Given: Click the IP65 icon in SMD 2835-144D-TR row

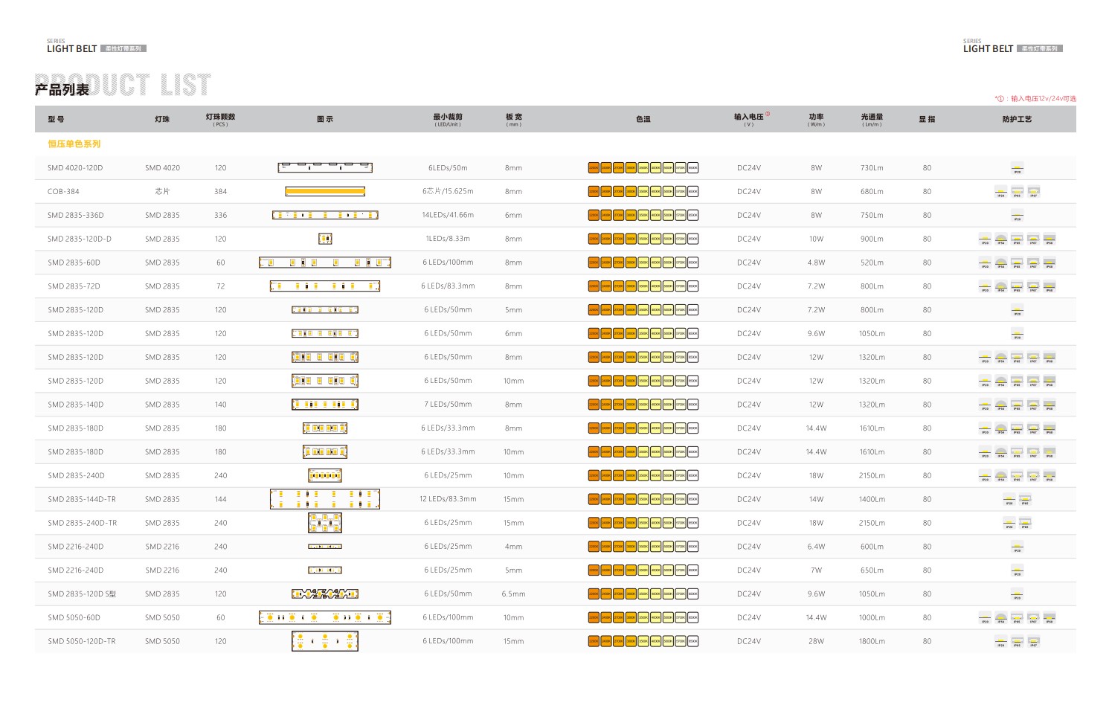Looking at the screenshot, I should (x=1025, y=500).
